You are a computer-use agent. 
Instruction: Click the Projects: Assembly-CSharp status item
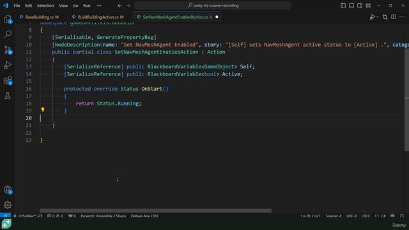[104, 216]
